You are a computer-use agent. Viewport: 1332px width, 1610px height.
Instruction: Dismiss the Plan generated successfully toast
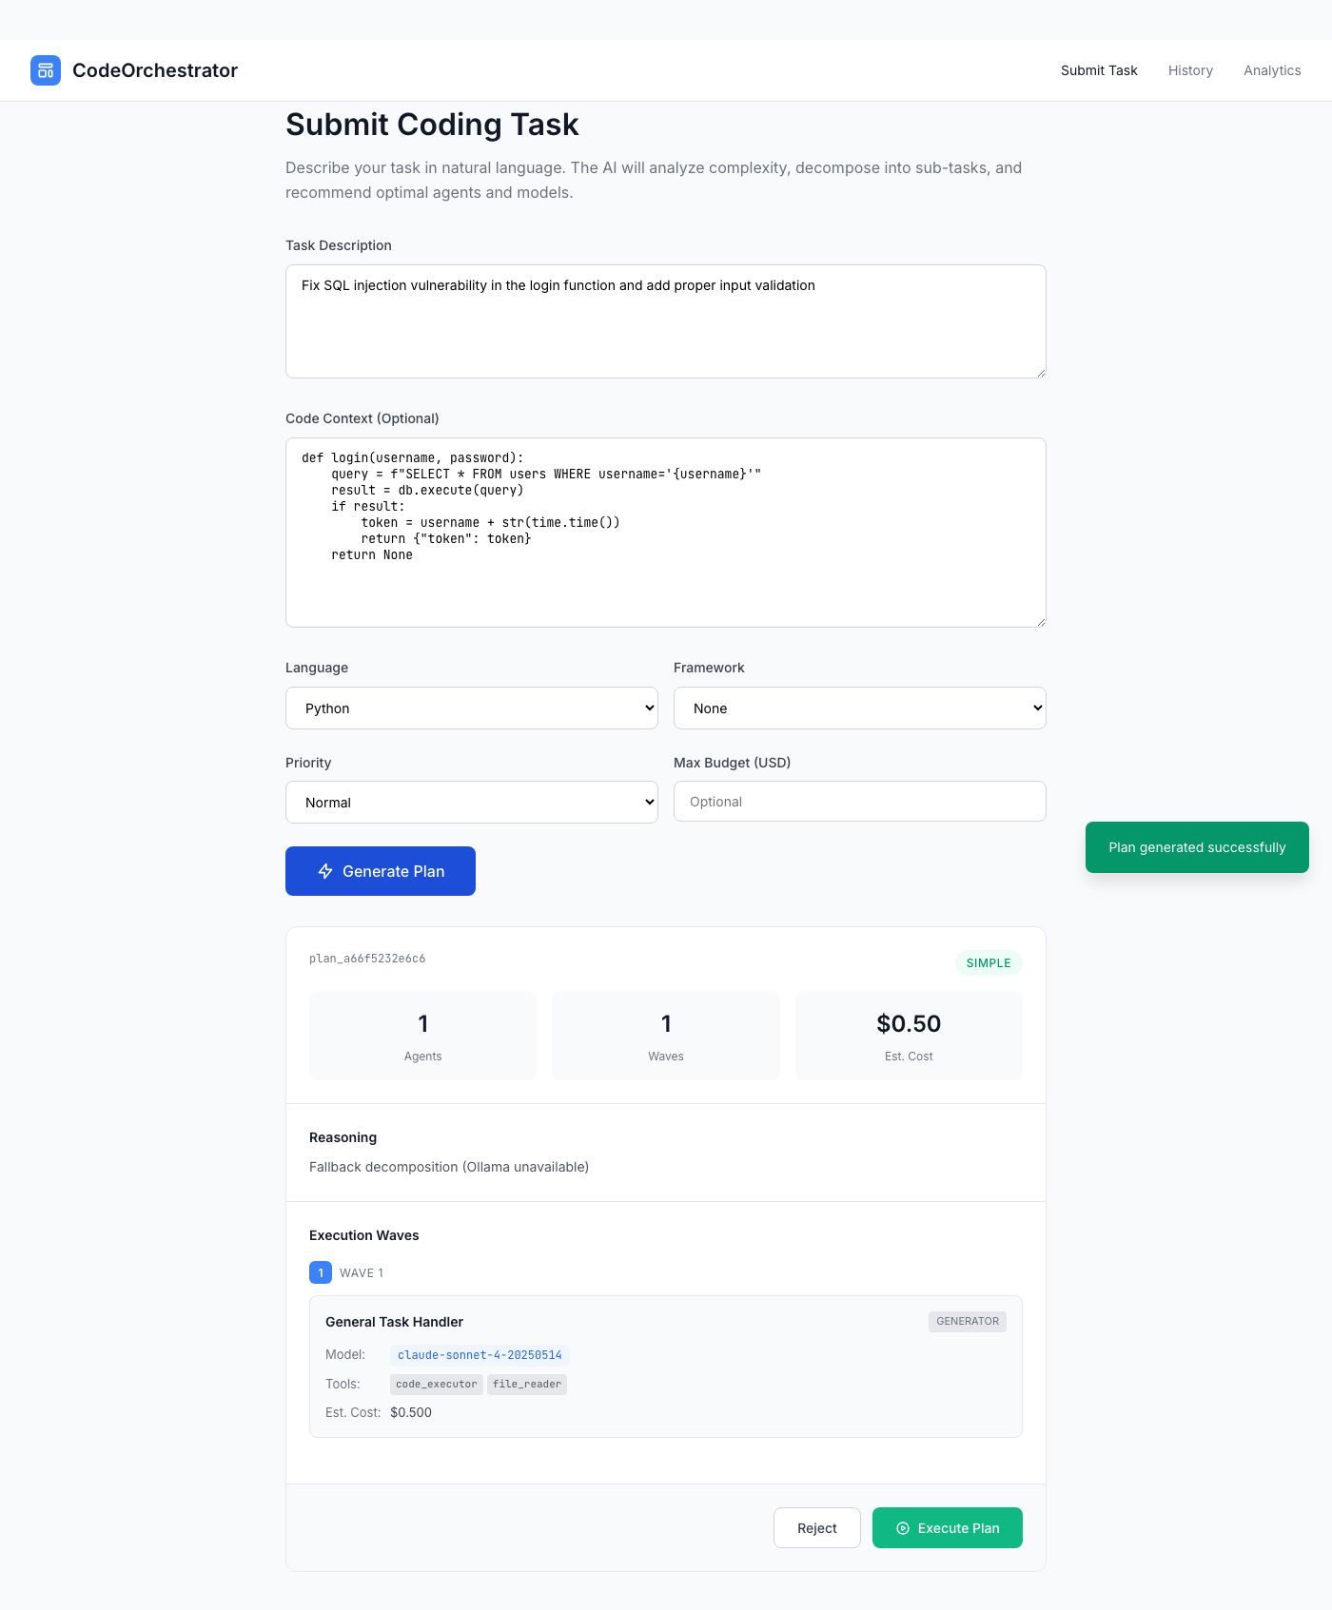pyautogui.click(x=1197, y=847)
